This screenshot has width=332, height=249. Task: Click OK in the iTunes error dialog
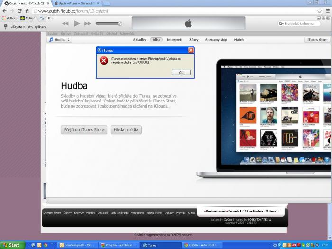coord(181,73)
